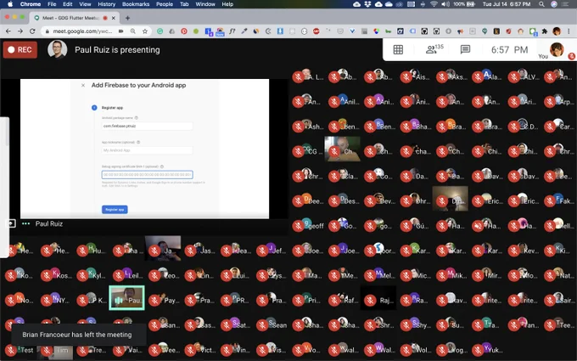Click the camera icon in address bar
The height and width of the screenshot is (361, 577).
[x=120, y=31]
